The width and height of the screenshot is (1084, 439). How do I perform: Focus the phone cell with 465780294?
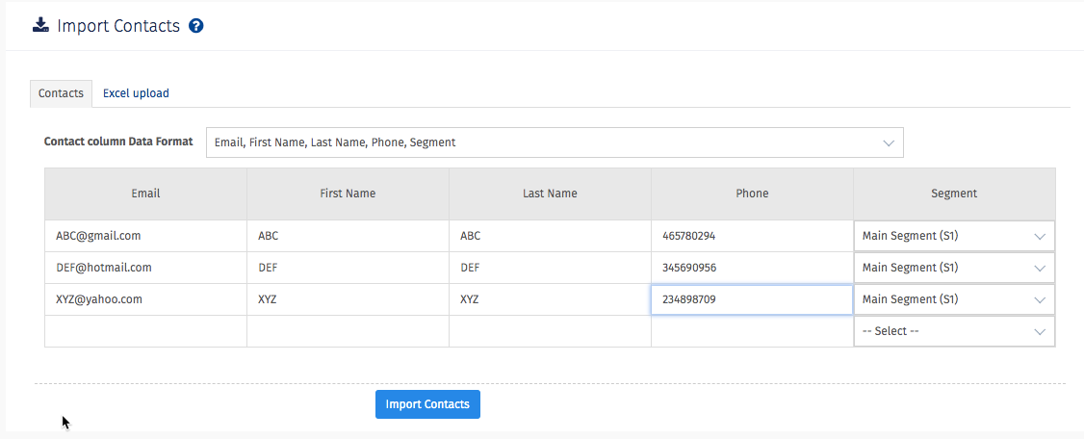click(752, 236)
